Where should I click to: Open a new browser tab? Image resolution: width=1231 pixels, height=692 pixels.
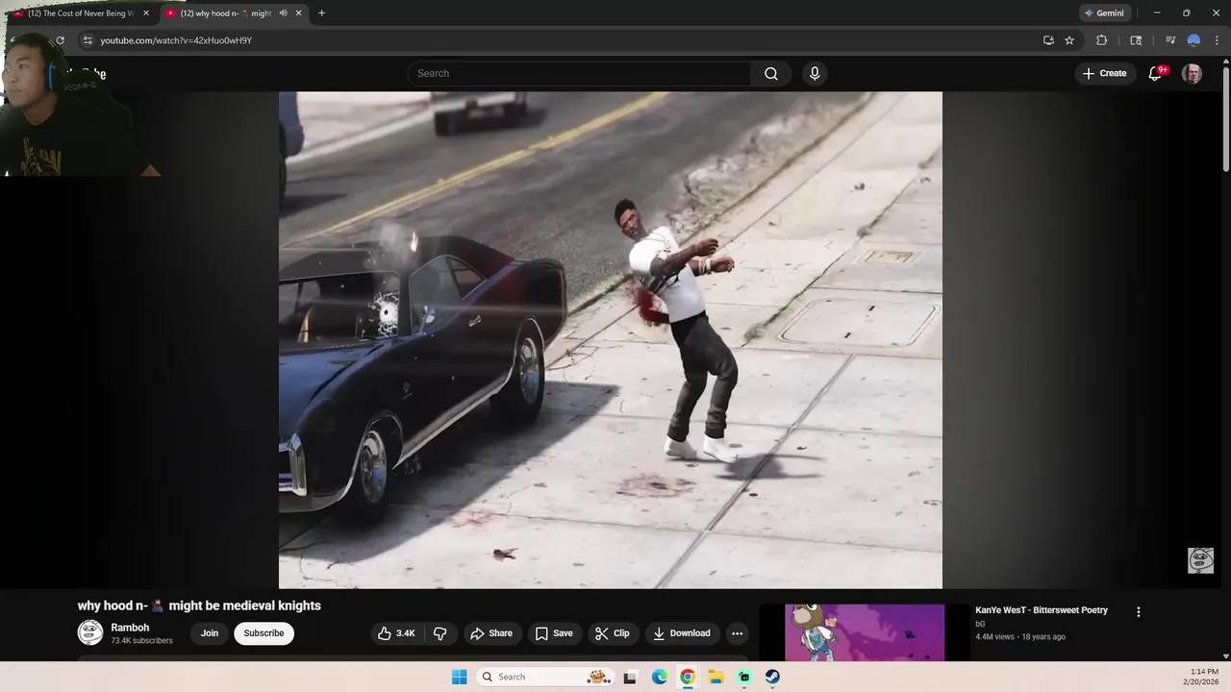(x=321, y=13)
